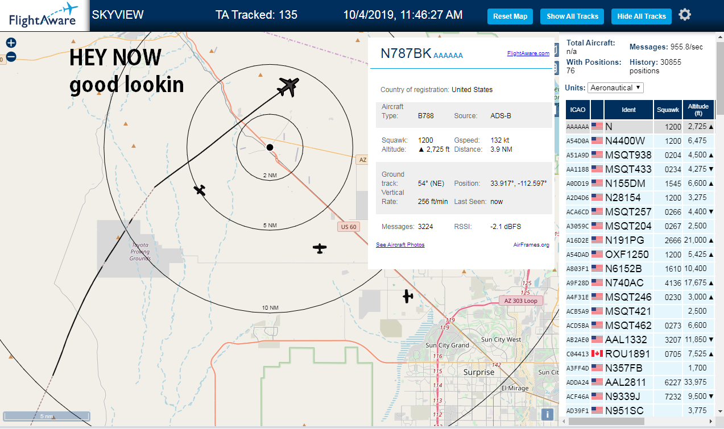Click US flag in MSQT938 row
The width and height of the screenshot is (724, 429).
click(x=597, y=155)
